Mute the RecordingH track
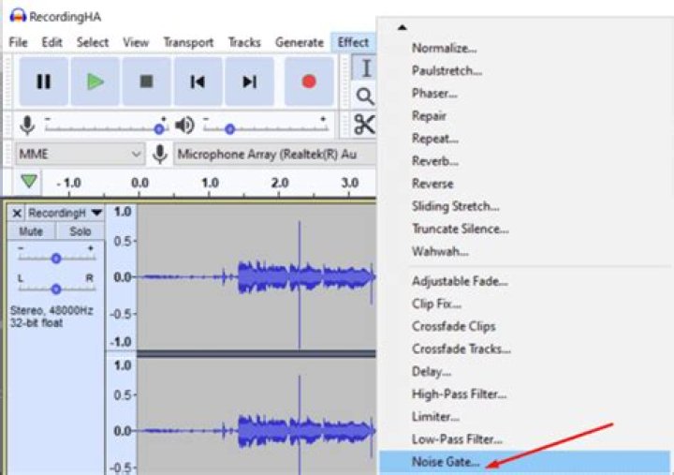This screenshot has height=475, width=674. point(31,231)
